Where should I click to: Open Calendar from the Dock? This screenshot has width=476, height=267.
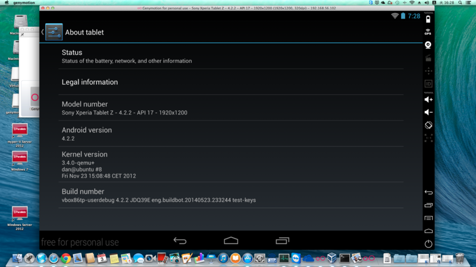(102, 258)
